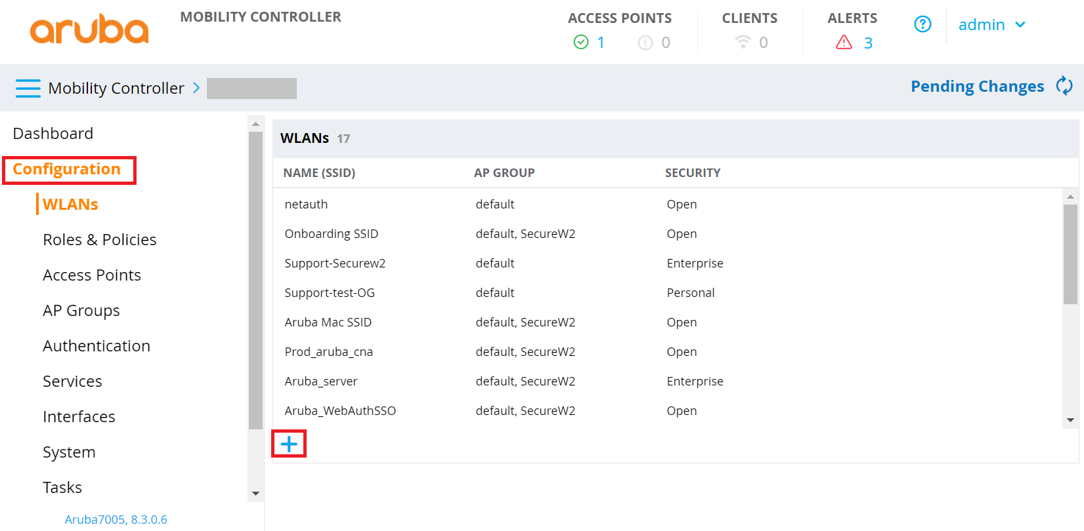Open the Aruba7005, 8.3.0.6 version link

pyautogui.click(x=116, y=519)
